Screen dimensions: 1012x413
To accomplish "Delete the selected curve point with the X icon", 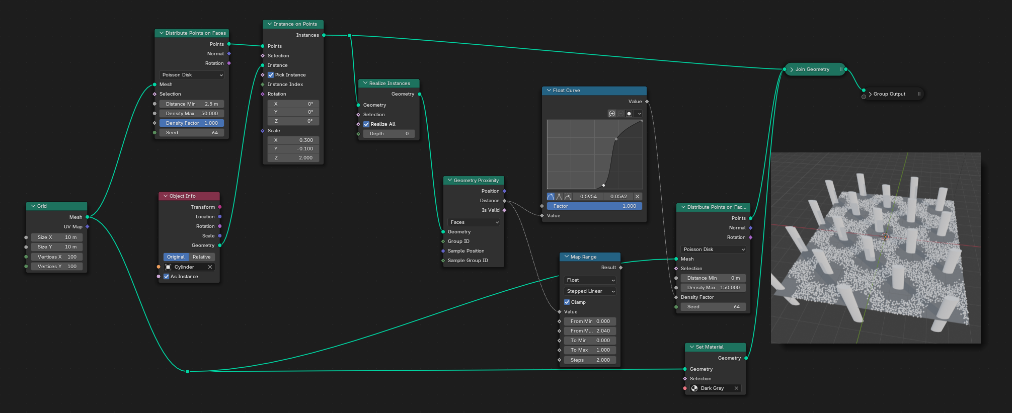I will click(x=637, y=197).
